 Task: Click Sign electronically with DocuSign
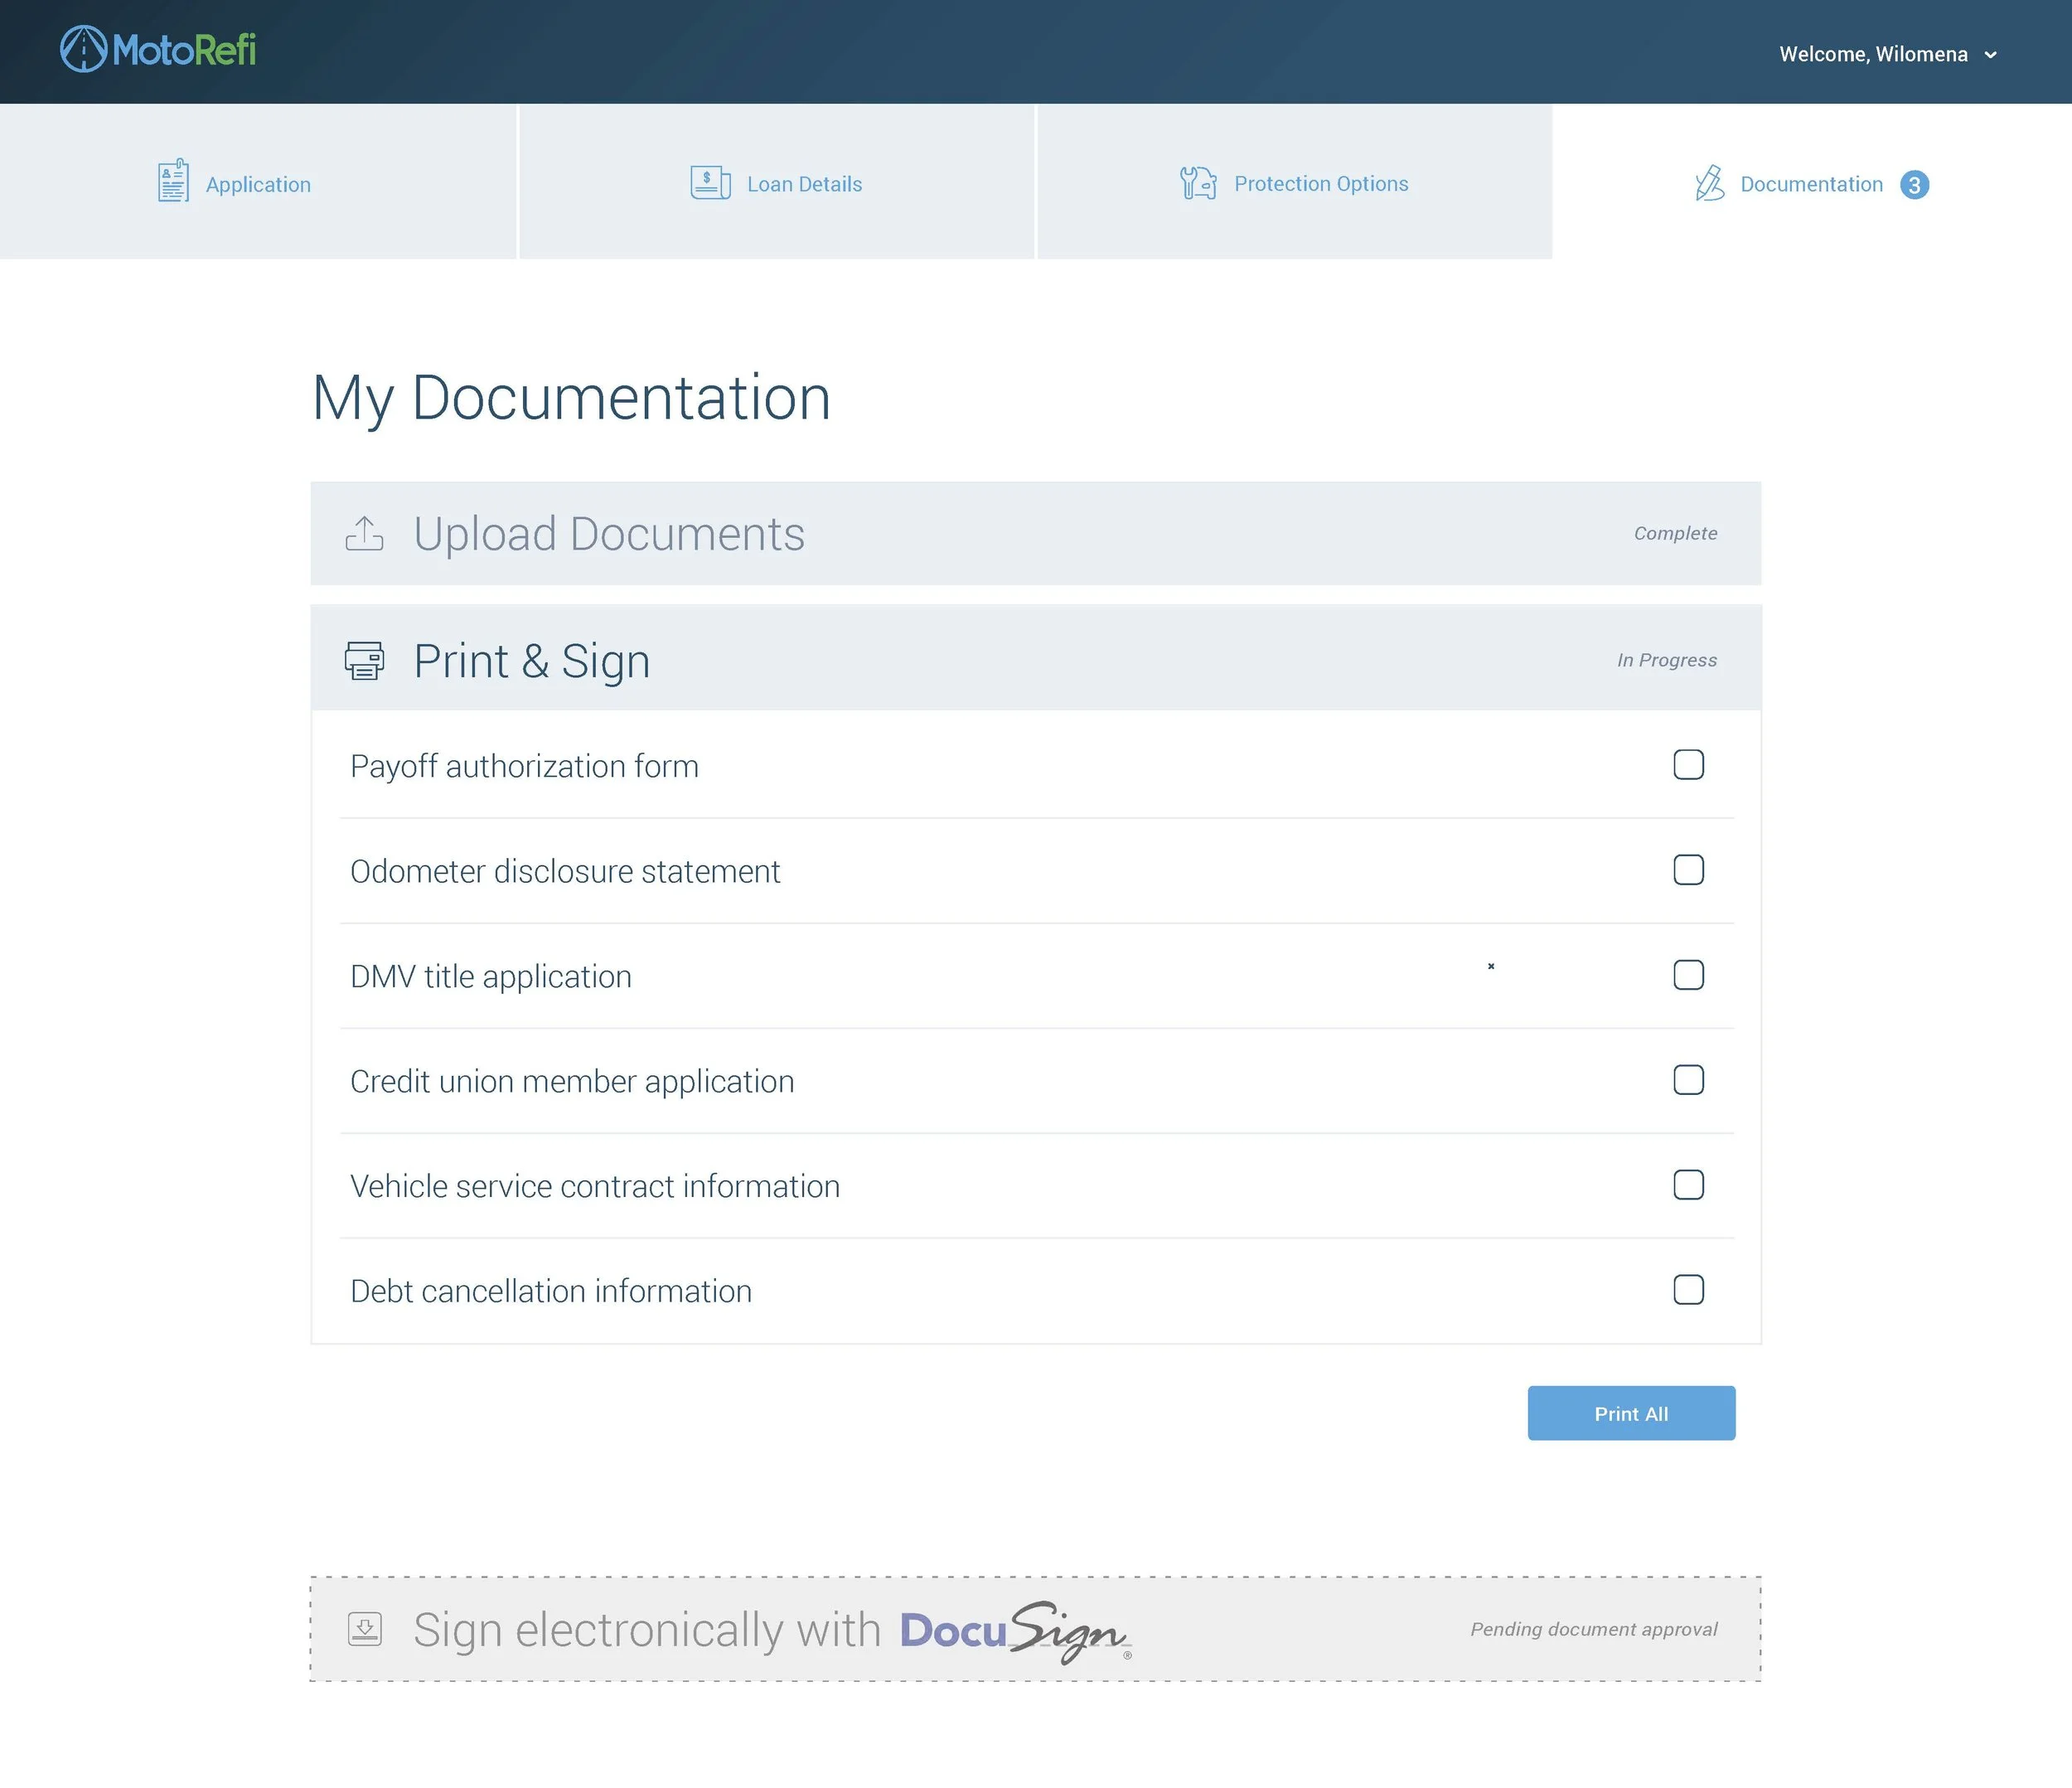click(770, 1629)
